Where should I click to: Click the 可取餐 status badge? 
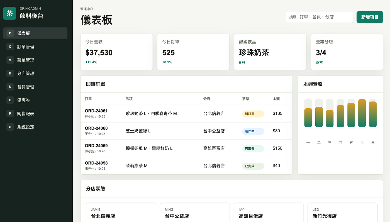[253, 148]
